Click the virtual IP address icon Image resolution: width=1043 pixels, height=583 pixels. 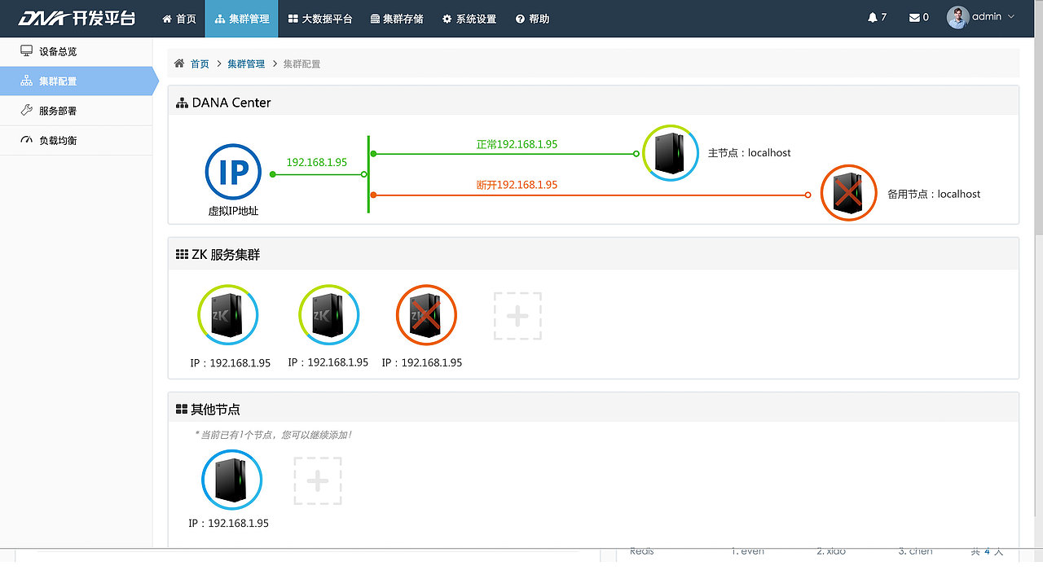point(233,172)
